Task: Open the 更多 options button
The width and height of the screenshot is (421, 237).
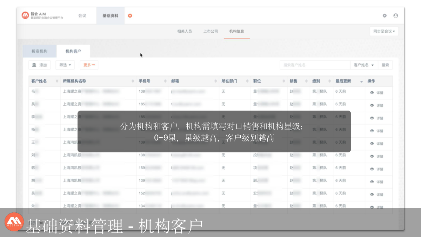Action: [x=89, y=65]
